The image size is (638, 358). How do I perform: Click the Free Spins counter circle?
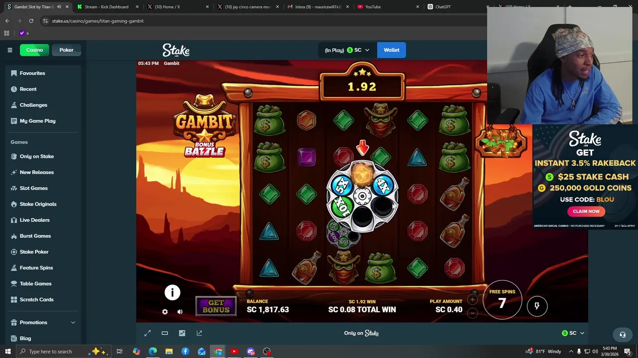(502, 300)
